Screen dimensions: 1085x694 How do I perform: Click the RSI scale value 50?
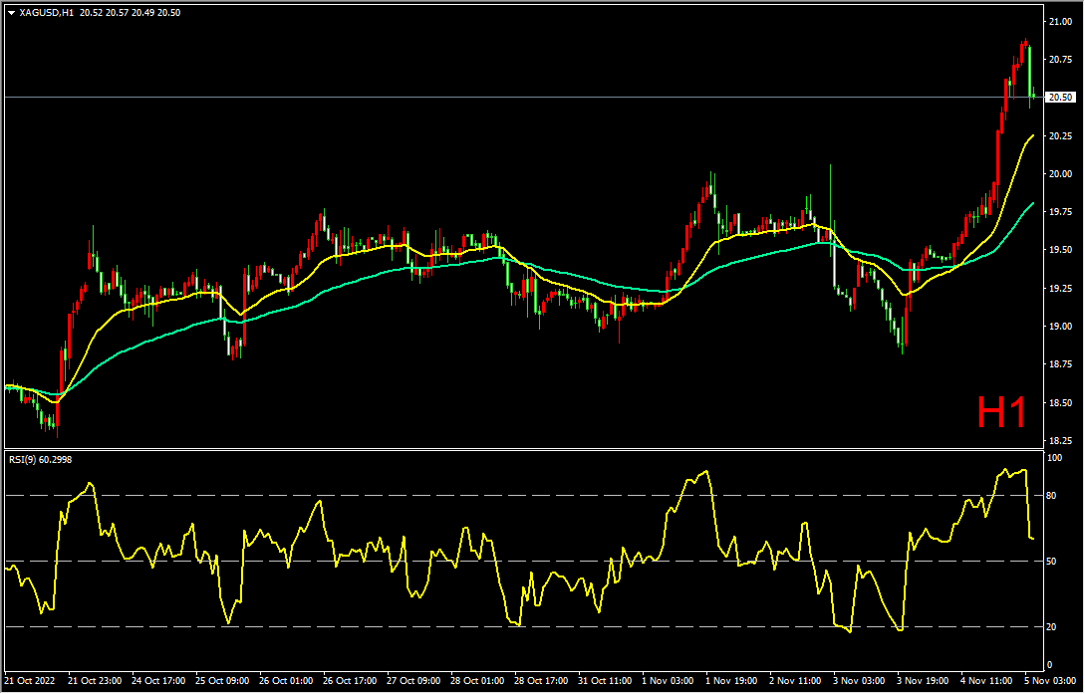point(1052,562)
